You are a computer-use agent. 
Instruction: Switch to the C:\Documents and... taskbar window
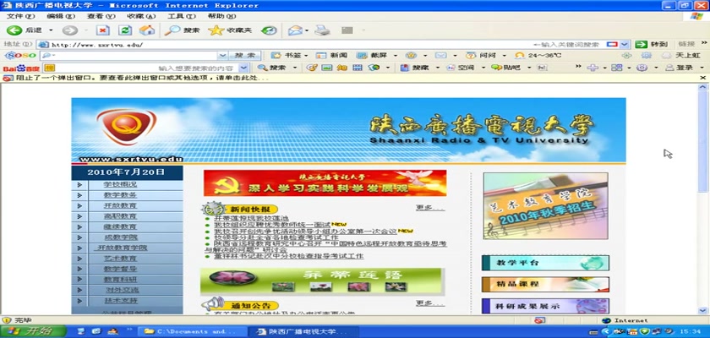coord(192,331)
